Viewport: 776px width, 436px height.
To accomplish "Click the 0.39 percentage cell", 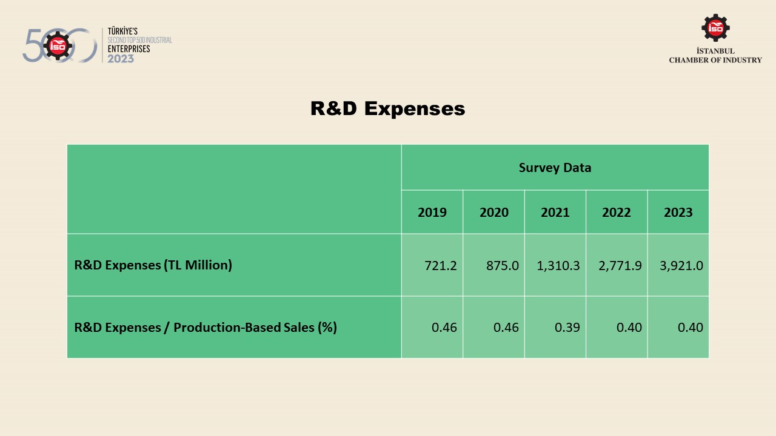I will [x=555, y=328].
